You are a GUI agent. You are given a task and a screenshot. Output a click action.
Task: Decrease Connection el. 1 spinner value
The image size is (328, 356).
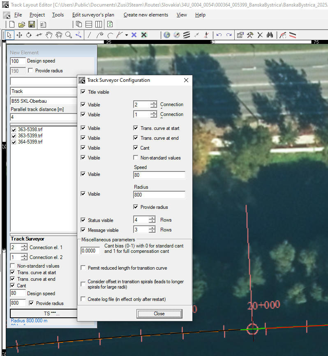[24, 249]
